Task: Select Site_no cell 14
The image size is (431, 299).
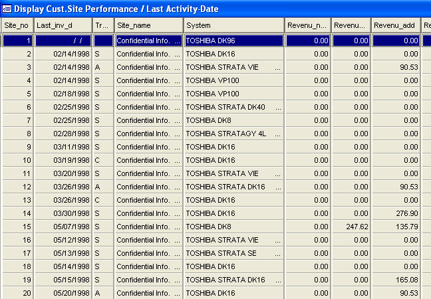Action: click(18, 213)
